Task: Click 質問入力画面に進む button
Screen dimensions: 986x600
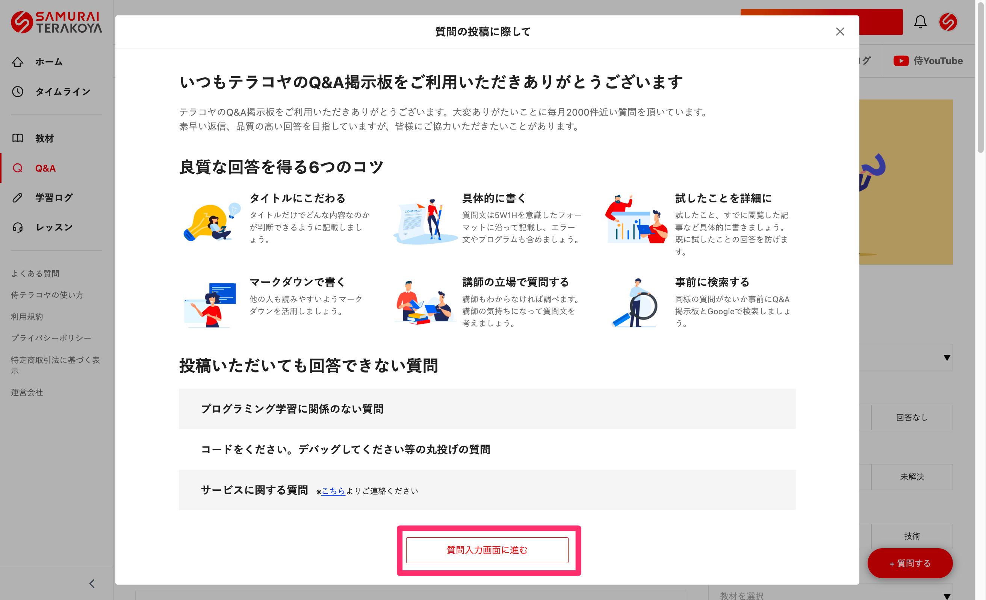Action: (x=487, y=550)
